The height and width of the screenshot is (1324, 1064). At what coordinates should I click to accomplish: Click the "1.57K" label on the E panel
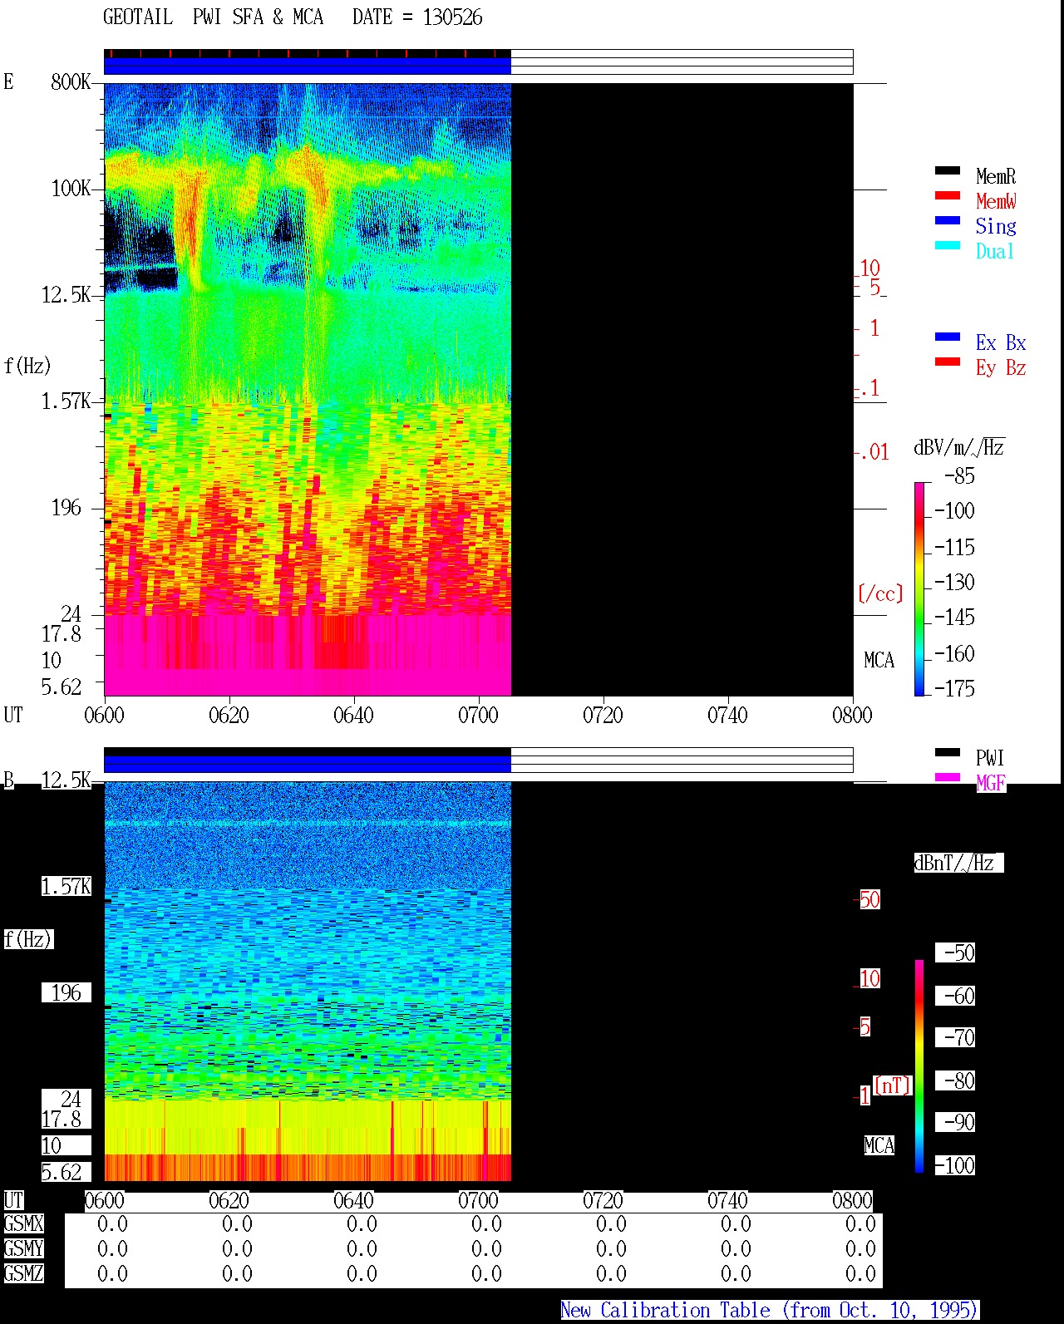click(66, 401)
